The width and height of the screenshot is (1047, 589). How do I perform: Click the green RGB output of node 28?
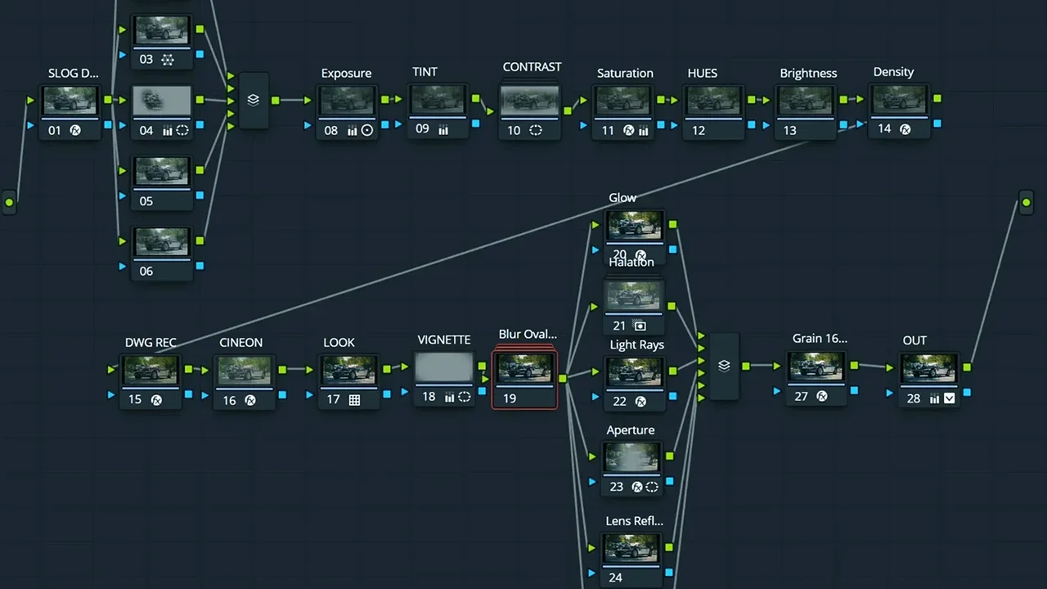(967, 367)
